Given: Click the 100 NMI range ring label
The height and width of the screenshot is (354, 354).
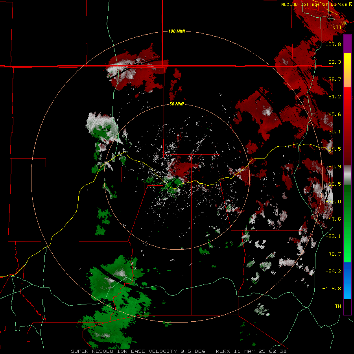Looking at the screenshot, I should (177, 31).
